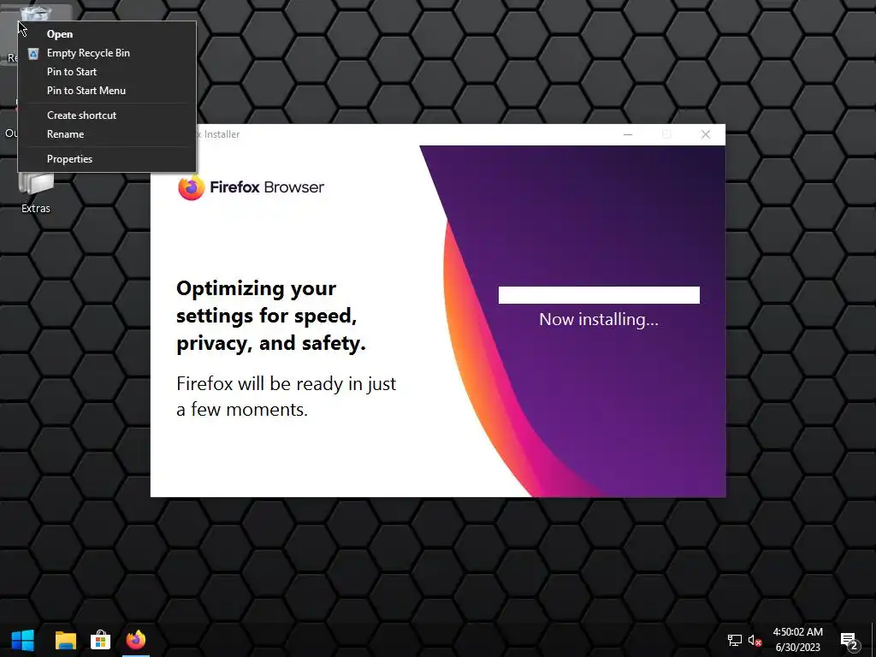Open File Explorer from the taskbar

65,640
